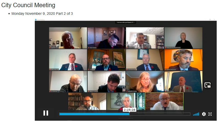Viewport: 219px width, 124px height.
Task: Select Michelle Oncea video tile
Action: coord(145,82)
